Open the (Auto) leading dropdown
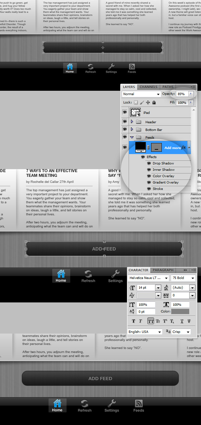The height and width of the screenshot is (425, 201). 192,288
